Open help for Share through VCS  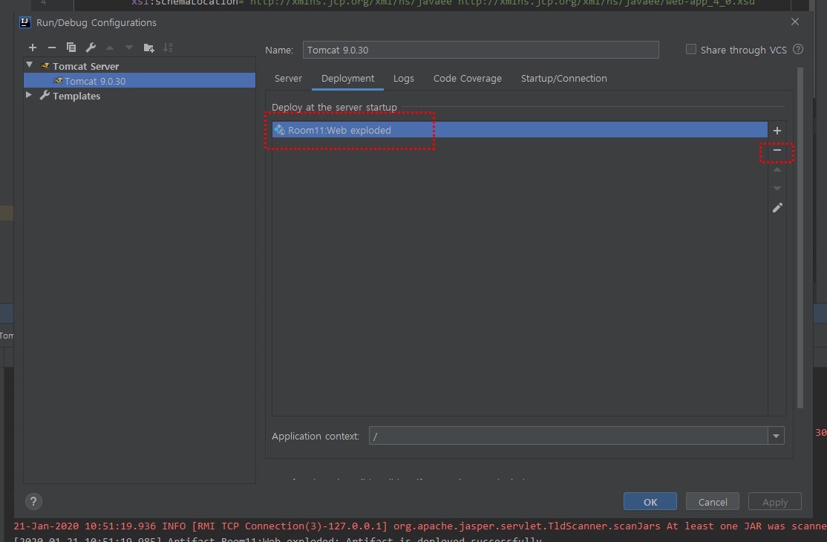(798, 50)
